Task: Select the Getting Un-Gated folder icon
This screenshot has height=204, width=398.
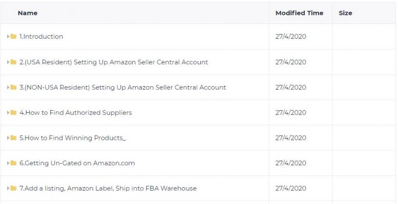Action: tap(13, 163)
